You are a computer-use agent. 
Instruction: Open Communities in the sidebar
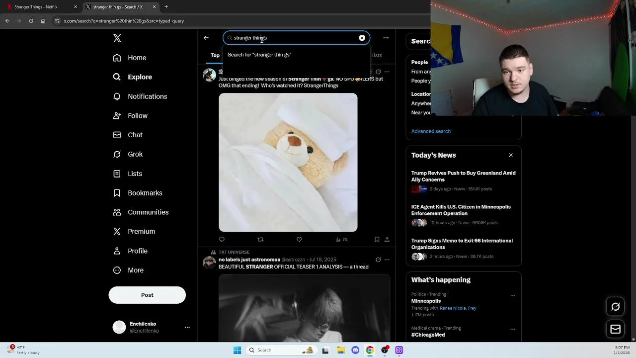point(141,212)
